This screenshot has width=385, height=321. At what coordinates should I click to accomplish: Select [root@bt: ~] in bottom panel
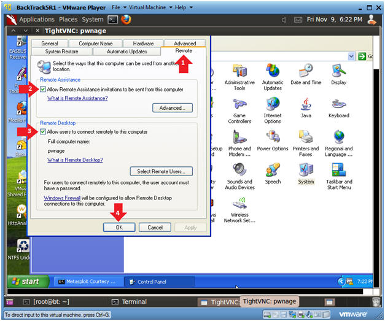coord(46,301)
